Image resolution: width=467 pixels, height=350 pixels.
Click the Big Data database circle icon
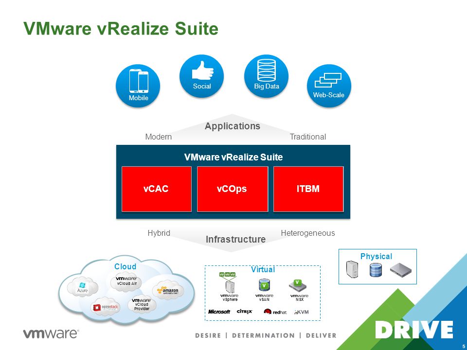tap(266, 76)
